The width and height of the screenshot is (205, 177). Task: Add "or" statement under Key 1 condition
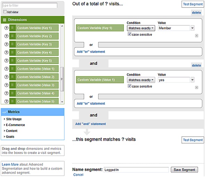point(91,52)
